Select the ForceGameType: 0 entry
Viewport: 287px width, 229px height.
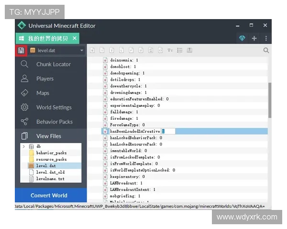pos(127,125)
